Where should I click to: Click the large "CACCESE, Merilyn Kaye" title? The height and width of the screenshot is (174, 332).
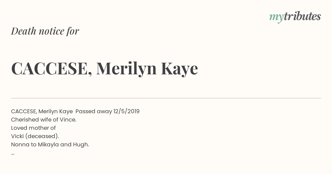tap(105, 68)
